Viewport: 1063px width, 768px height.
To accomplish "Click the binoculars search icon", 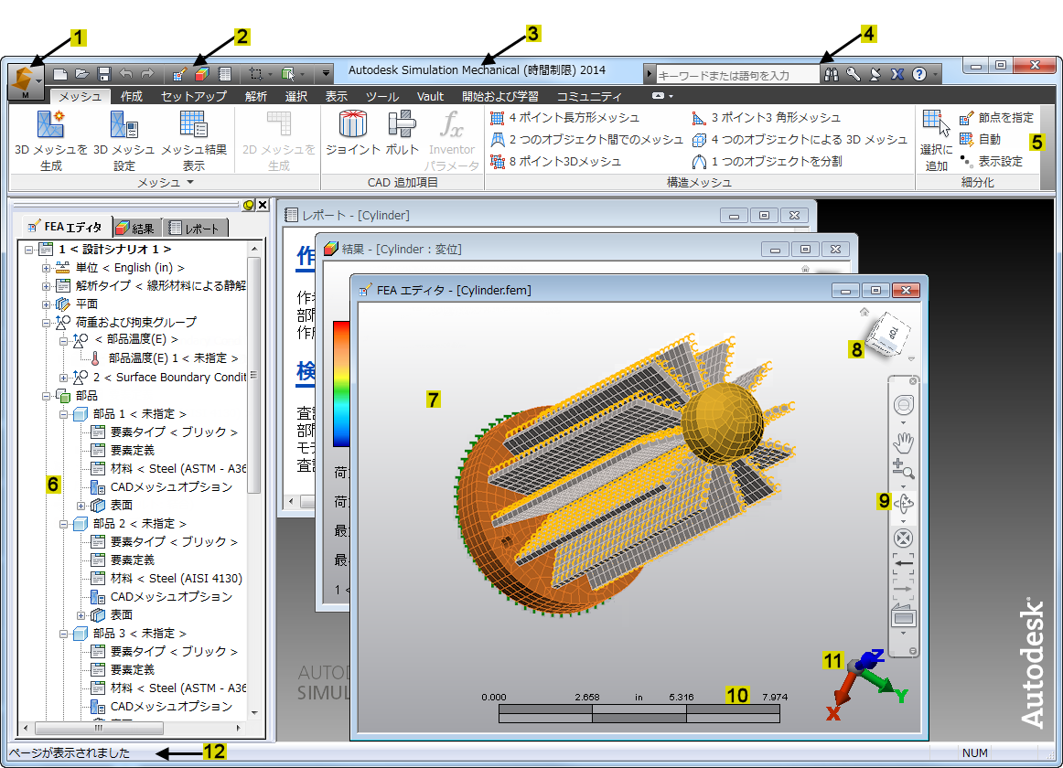I will click(832, 75).
